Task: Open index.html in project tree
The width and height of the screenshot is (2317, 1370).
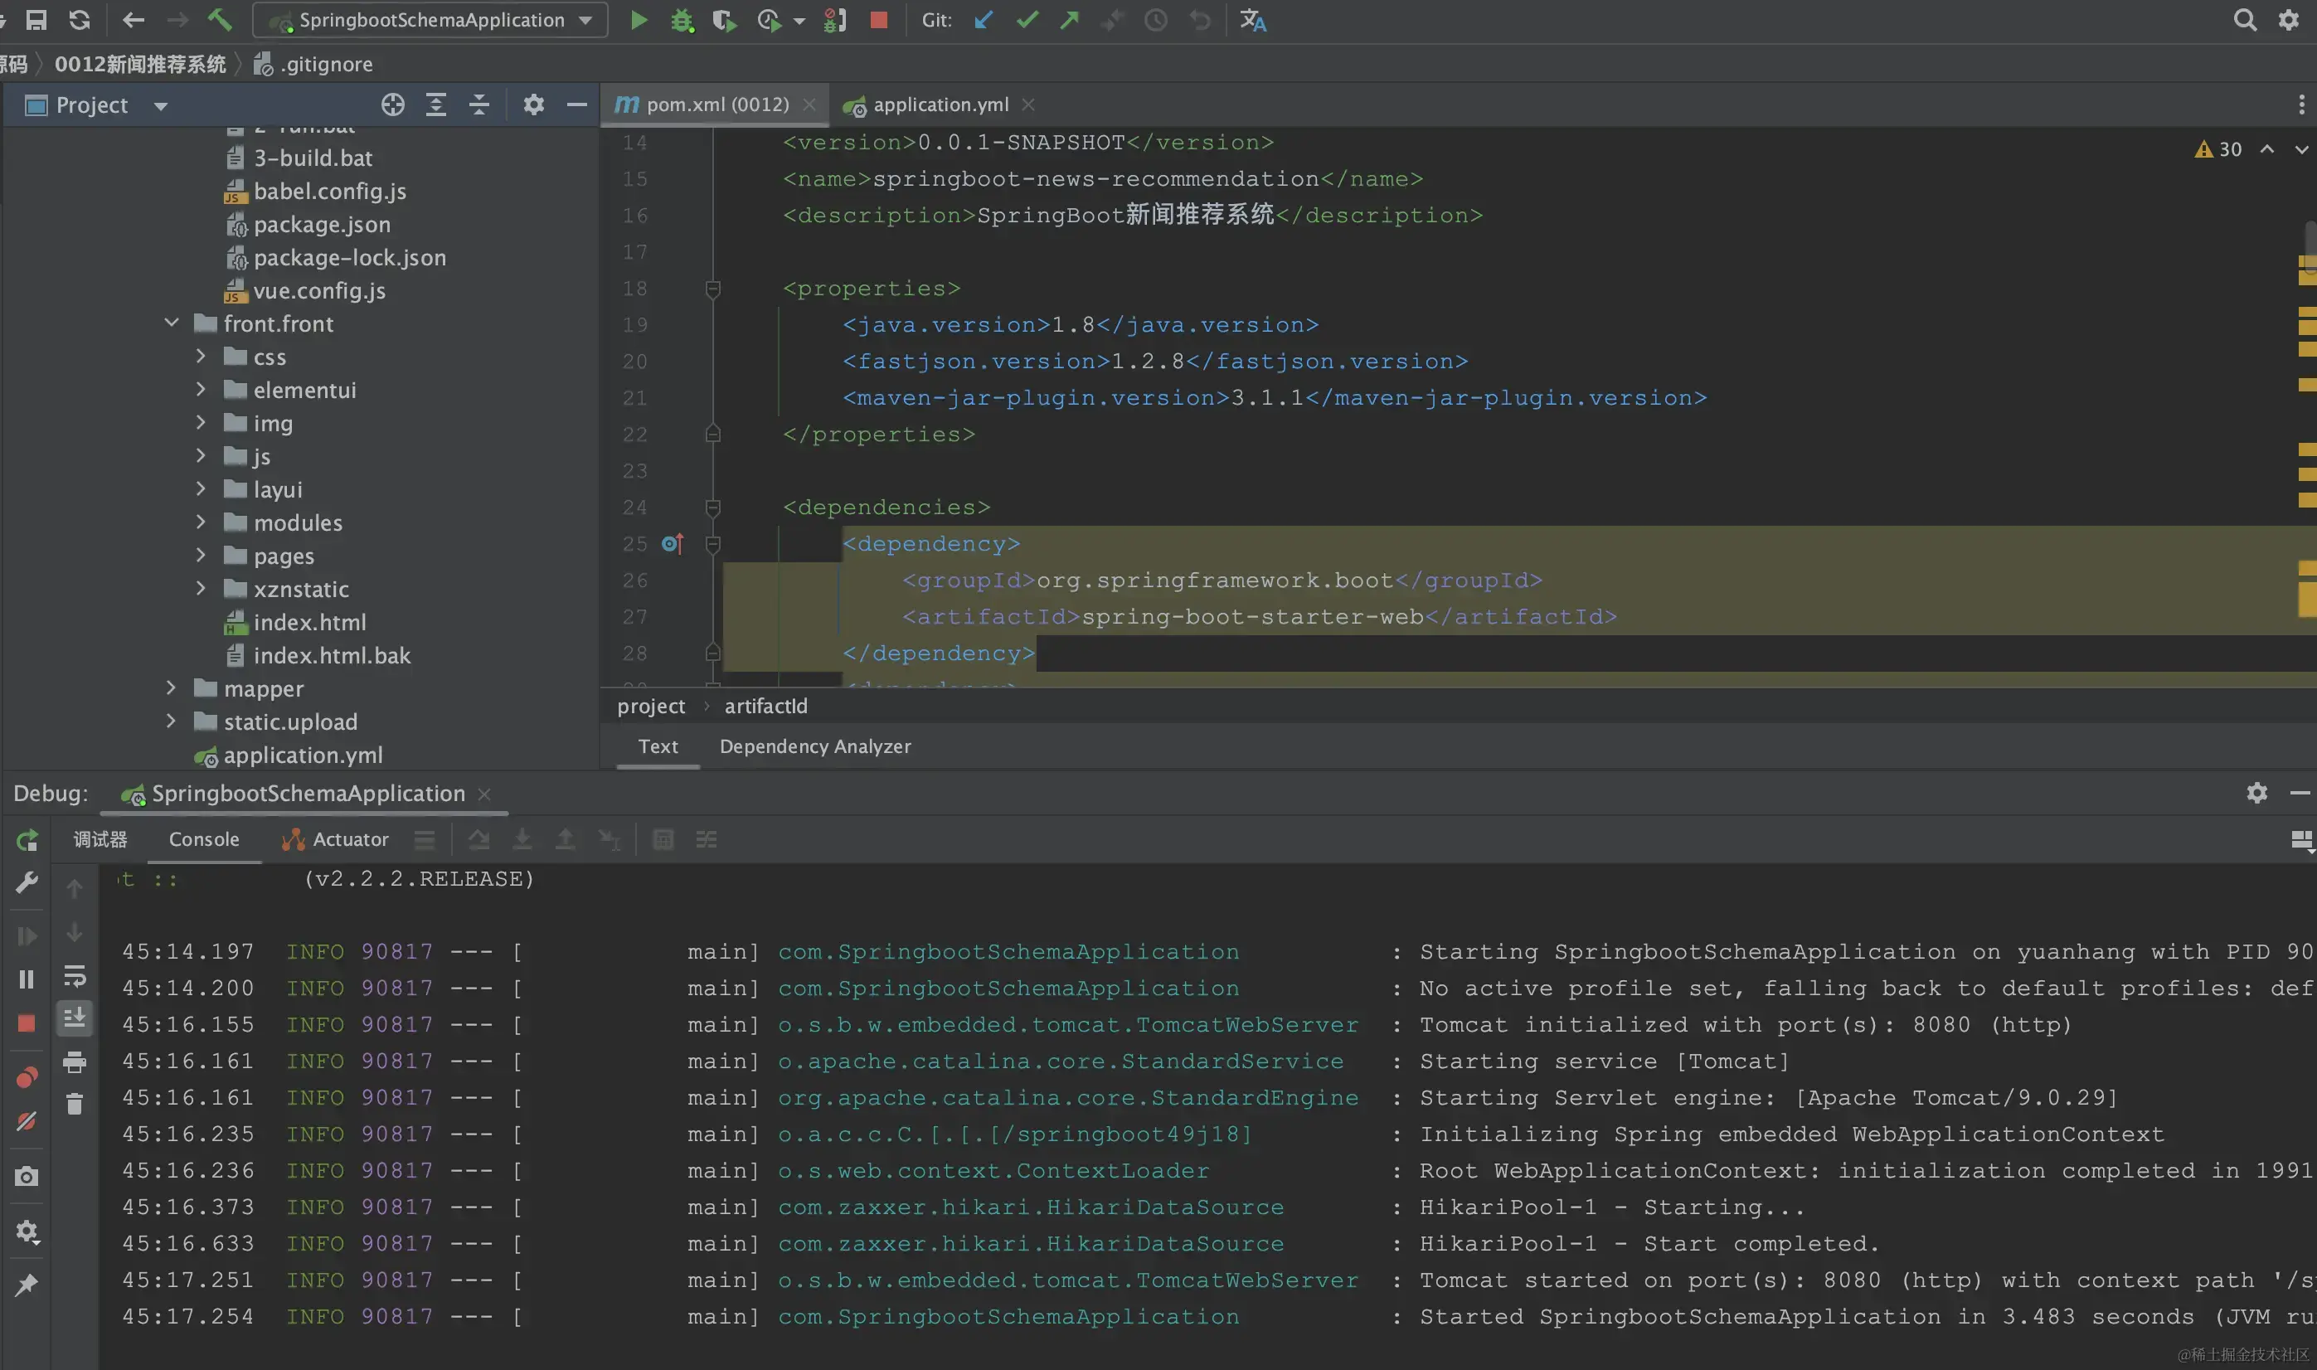Action: click(309, 622)
